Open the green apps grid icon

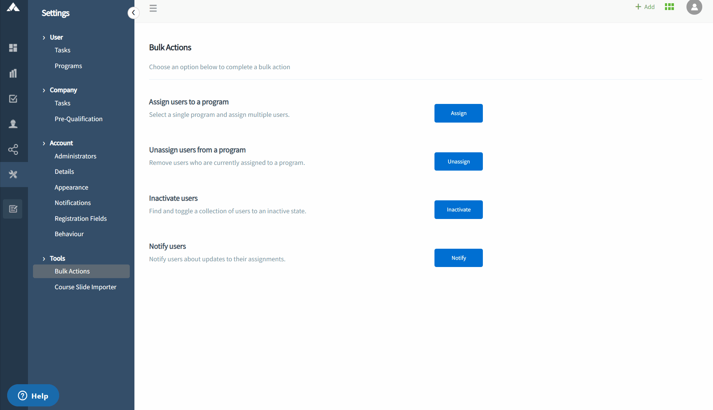coord(669,7)
